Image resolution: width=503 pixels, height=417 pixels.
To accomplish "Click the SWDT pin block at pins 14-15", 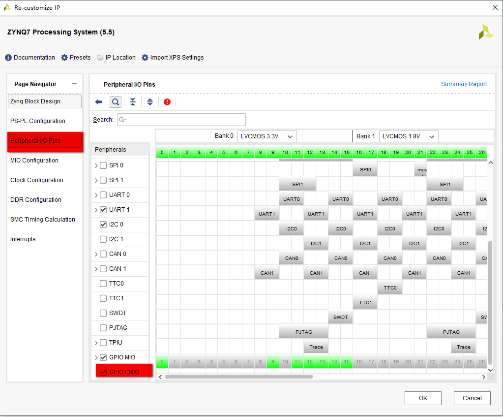I will 341,317.
